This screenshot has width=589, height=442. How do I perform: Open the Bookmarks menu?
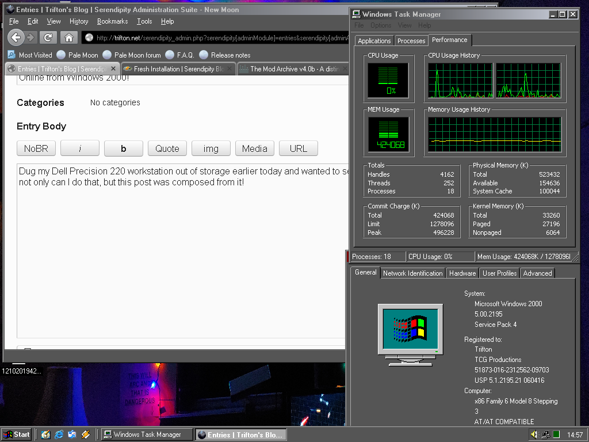(x=112, y=21)
